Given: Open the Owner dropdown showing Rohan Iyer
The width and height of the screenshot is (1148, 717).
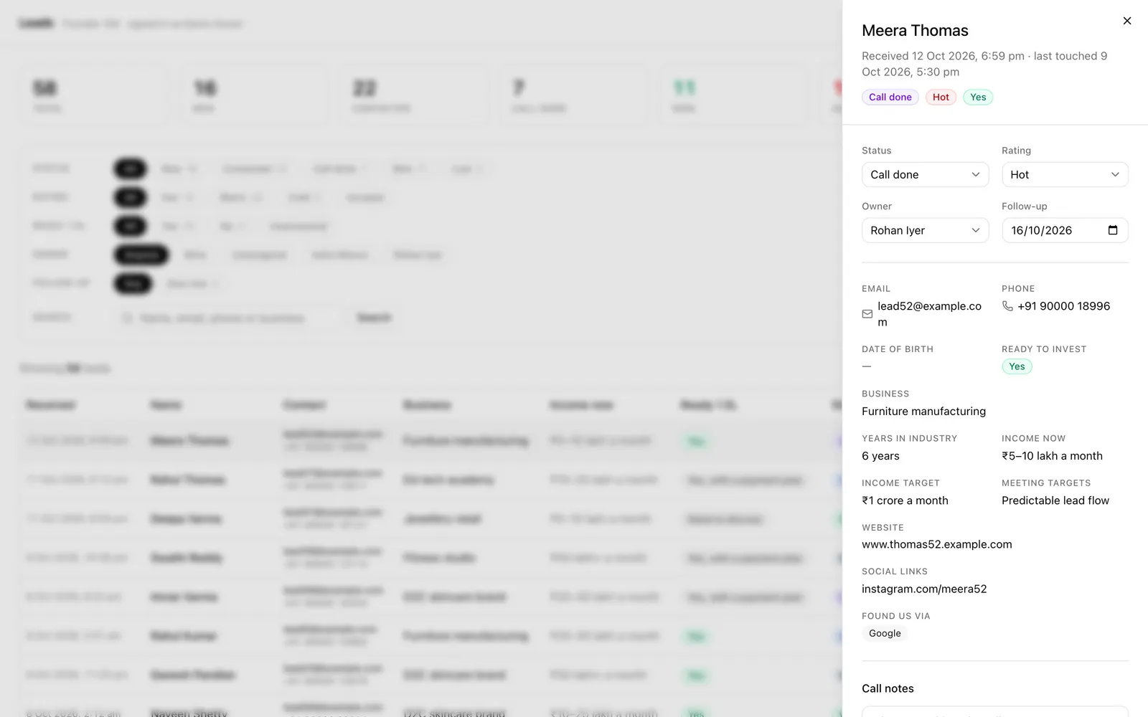Looking at the screenshot, I should 925,230.
